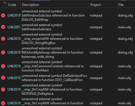Click main.obj in the __imp_StrCmpNIW row
This screenshot has width=135, height=106.
(x=124, y=103)
